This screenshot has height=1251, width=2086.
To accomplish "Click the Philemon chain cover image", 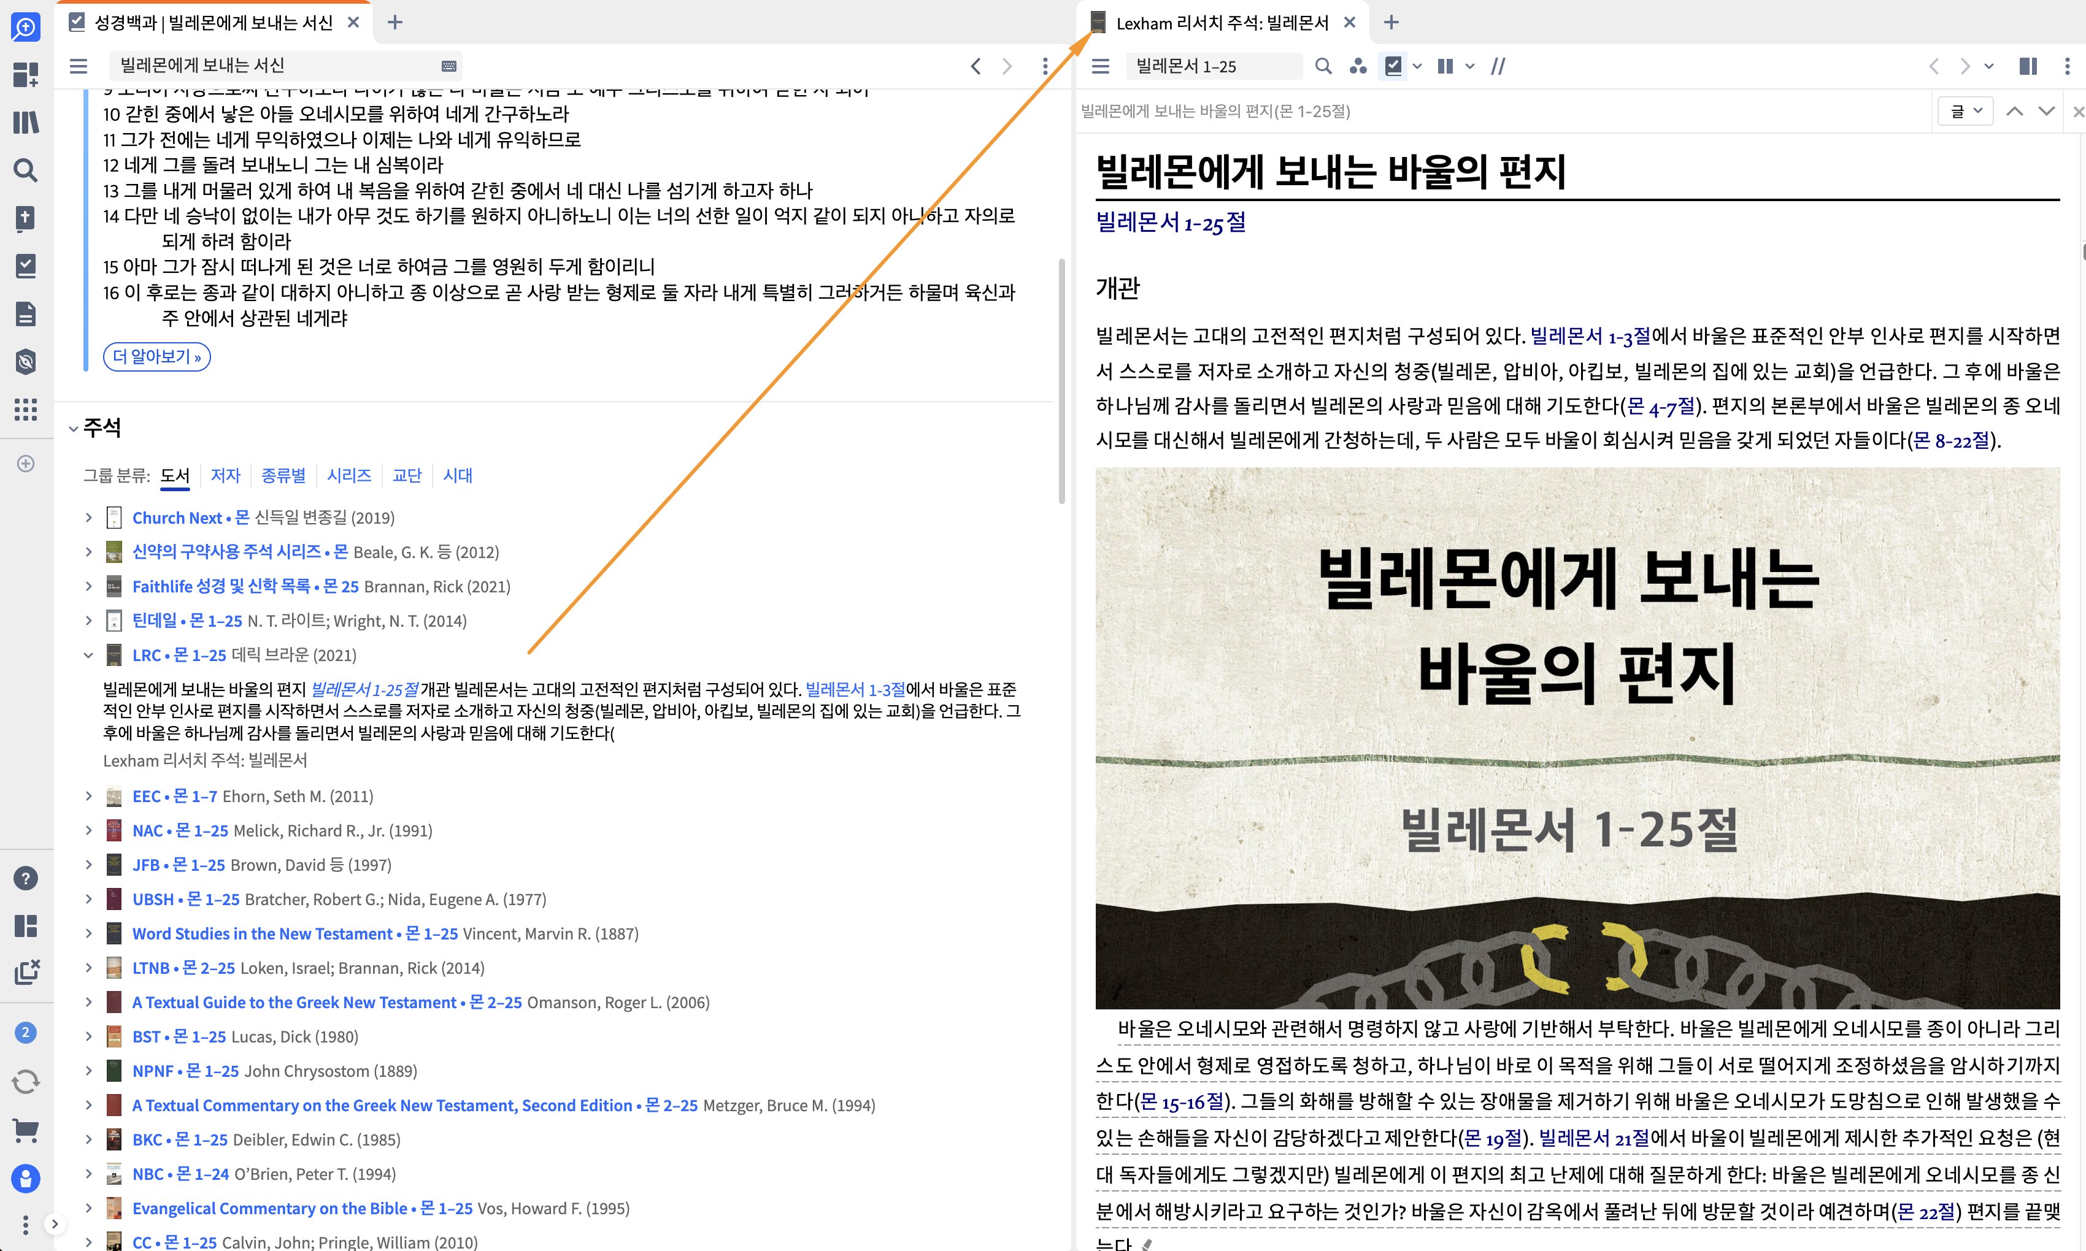I will 1577,738.
